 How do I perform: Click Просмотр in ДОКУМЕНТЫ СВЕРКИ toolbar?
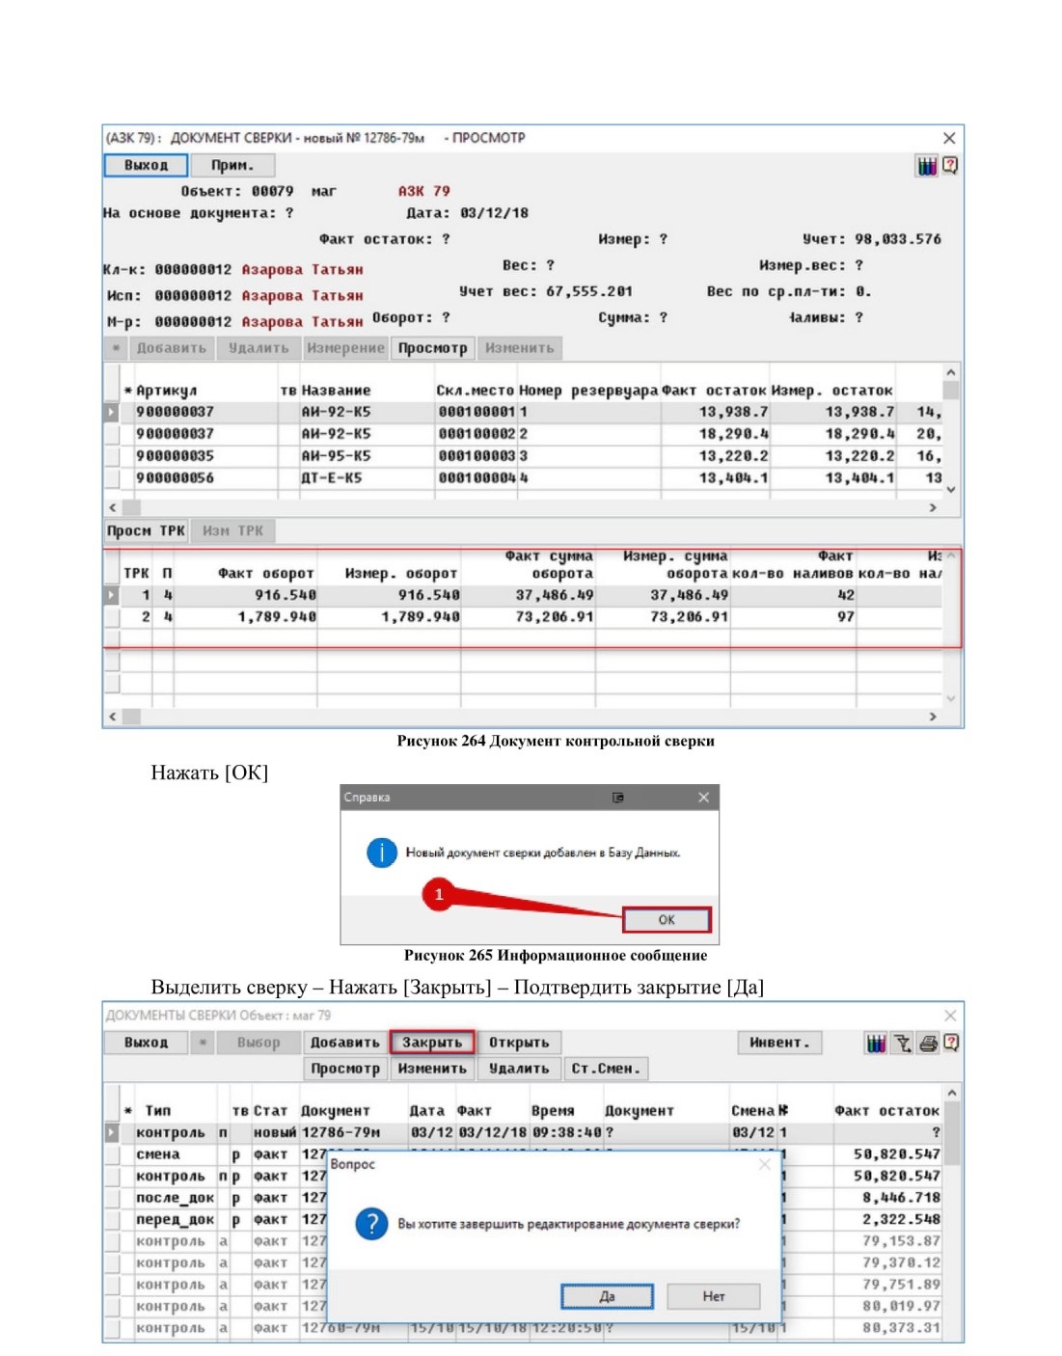[x=345, y=1069]
